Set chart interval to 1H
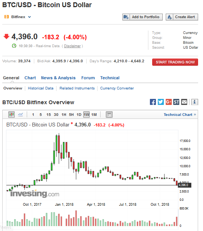This screenshot has height=231, width=203. coord(64,115)
